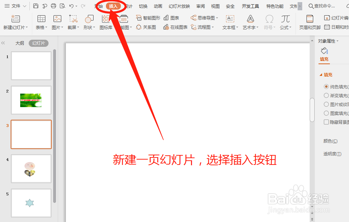Collapse the 填充 section triangle

[x=321, y=75]
